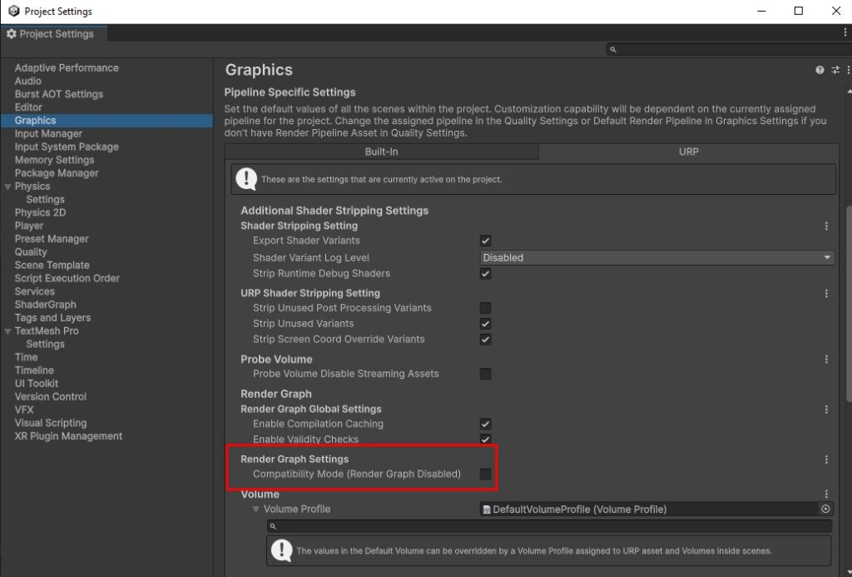
Task: Open Visual Scripting settings
Action: click(x=51, y=423)
